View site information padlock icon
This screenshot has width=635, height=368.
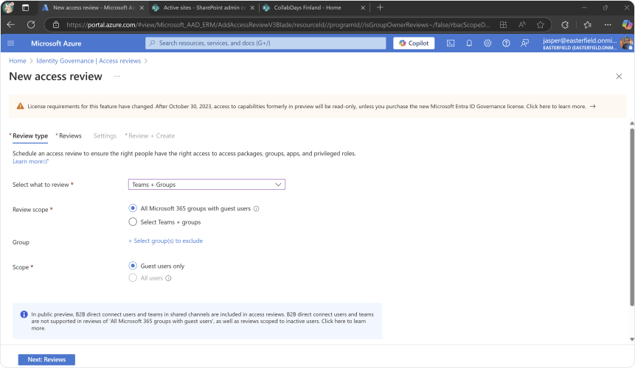[56, 24]
